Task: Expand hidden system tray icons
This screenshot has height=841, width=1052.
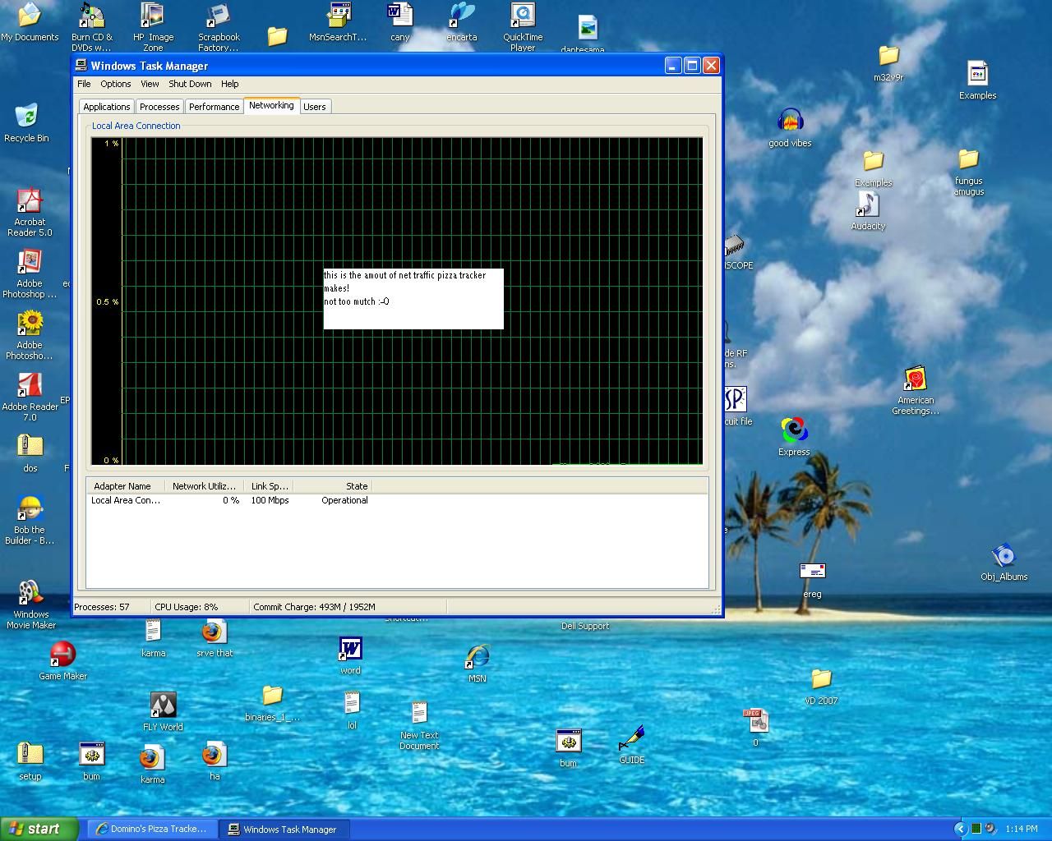Action: (959, 829)
